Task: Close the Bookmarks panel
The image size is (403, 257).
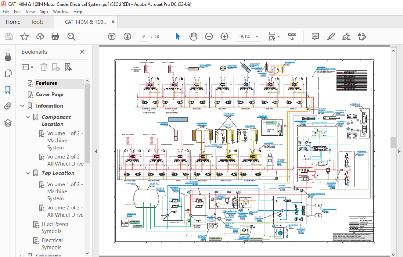Action: point(82,52)
